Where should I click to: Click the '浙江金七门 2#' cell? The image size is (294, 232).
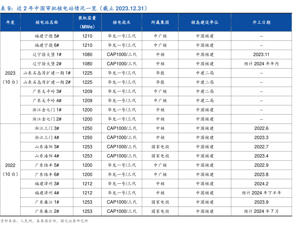pos(47,119)
